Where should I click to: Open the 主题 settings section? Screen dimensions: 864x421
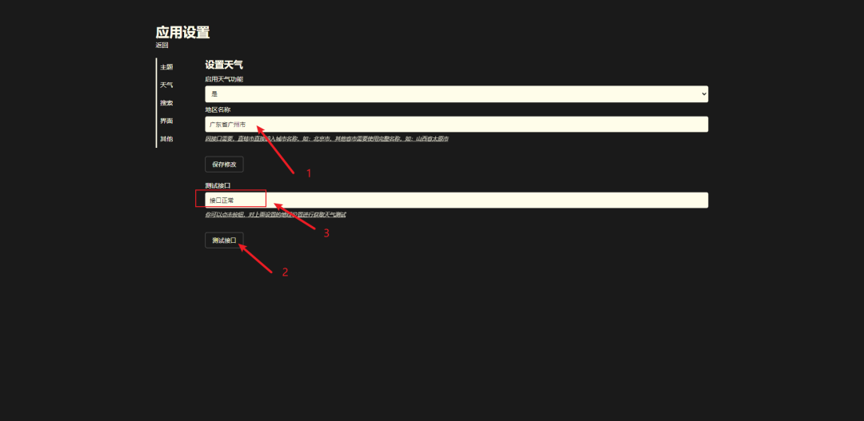point(166,67)
